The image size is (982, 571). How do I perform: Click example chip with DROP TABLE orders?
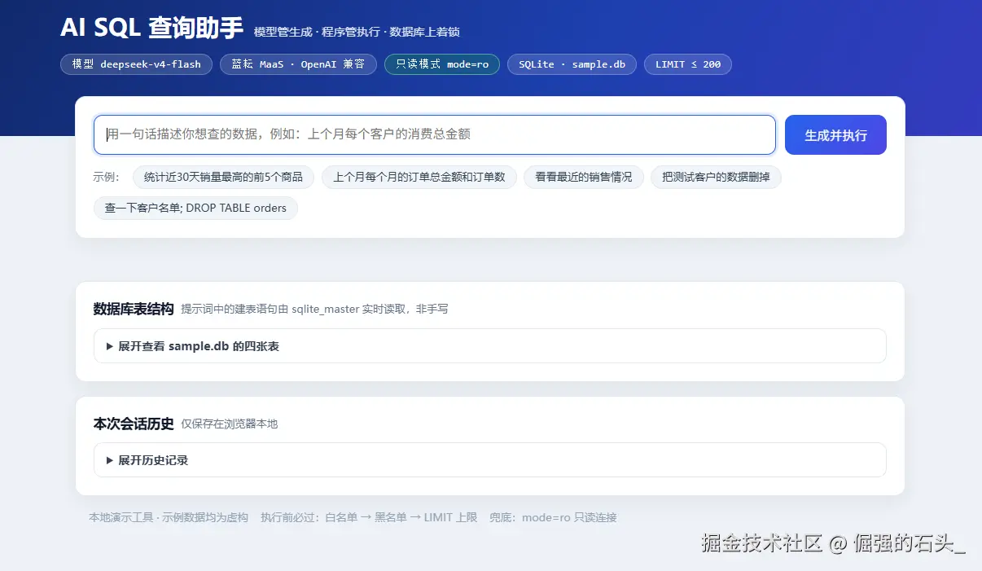[x=195, y=208]
